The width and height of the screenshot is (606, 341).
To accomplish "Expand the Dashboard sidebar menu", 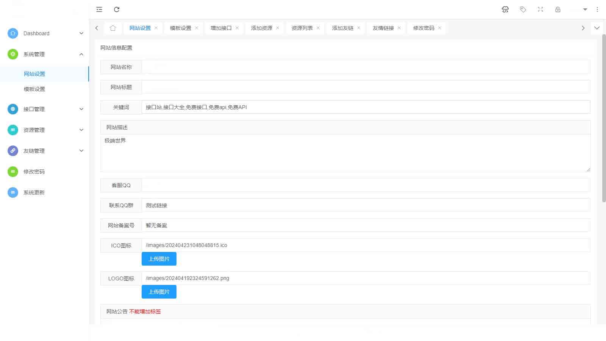I will [x=45, y=33].
